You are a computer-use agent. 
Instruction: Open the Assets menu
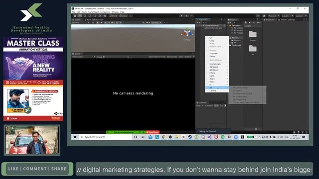[x=84, y=12]
